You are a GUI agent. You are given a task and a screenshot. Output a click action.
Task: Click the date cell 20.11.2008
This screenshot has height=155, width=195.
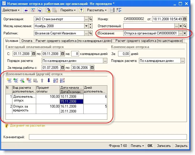click(x=71, y=111)
